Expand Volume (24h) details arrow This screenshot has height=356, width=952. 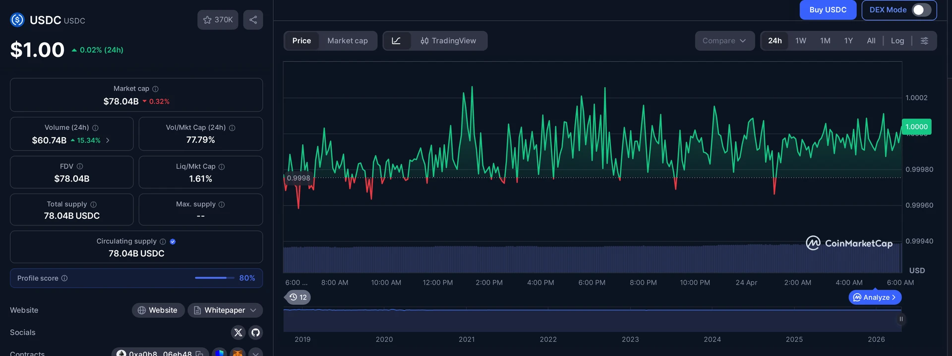(108, 141)
